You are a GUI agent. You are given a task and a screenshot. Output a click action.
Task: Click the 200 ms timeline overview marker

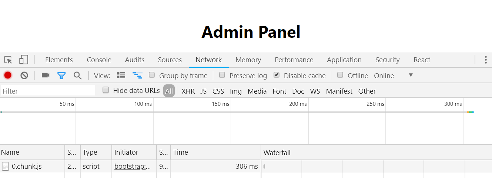298,104
